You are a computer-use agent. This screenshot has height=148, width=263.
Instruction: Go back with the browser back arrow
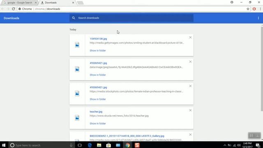[x=2, y=9]
